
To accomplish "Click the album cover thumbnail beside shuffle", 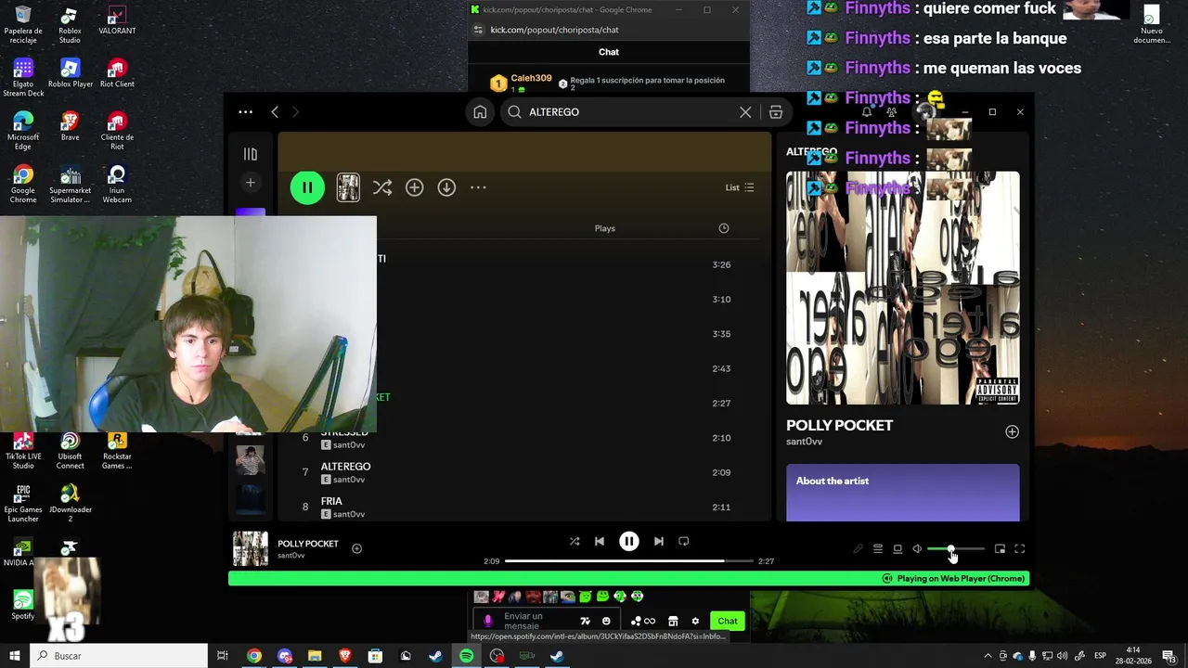I will pyautogui.click(x=348, y=187).
